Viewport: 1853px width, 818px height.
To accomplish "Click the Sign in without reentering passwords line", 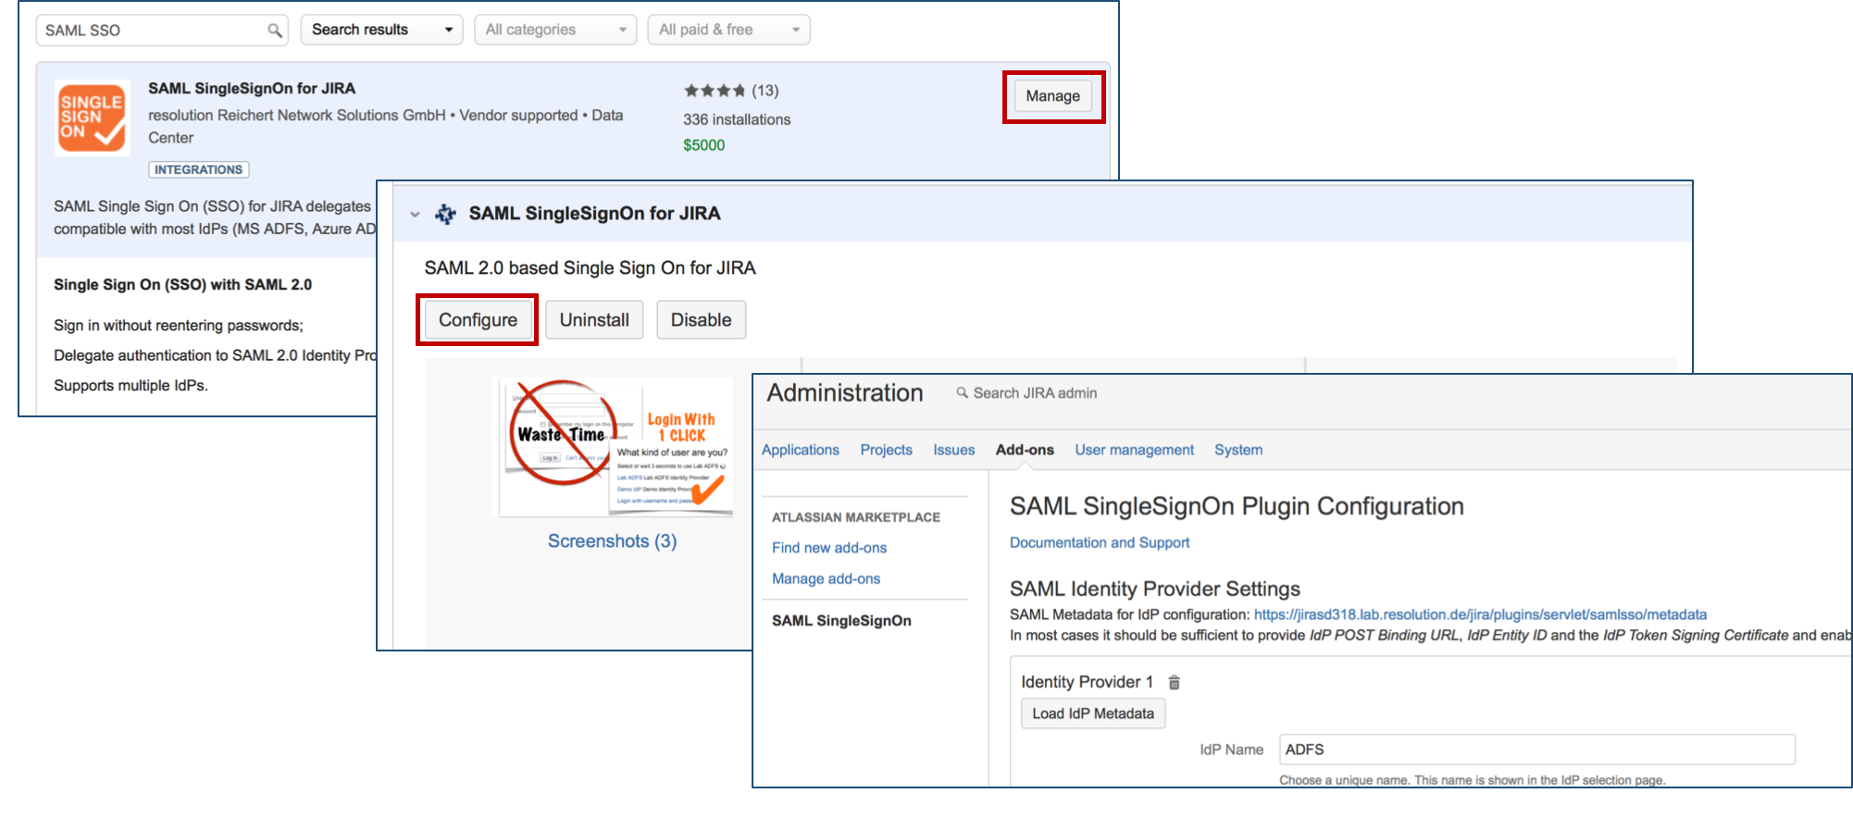I will point(179,326).
